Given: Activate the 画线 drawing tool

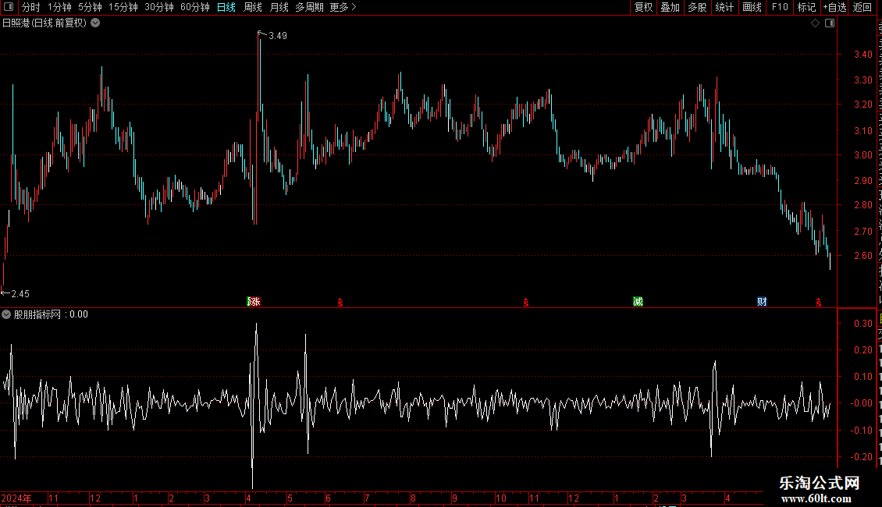Looking at the screenshot, I should [752, 7].
